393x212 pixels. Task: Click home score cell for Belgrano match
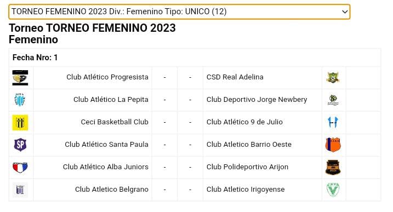164,190
